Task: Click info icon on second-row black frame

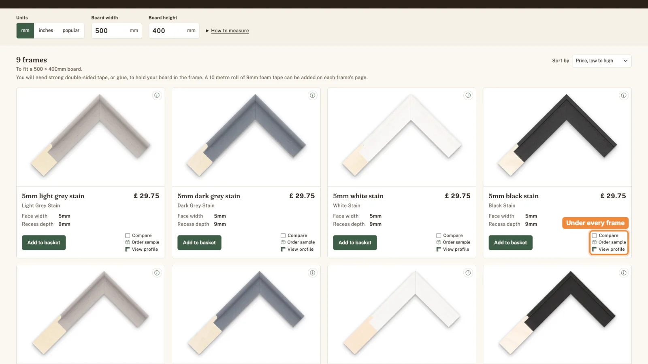Action: click(x=623, y=273)
